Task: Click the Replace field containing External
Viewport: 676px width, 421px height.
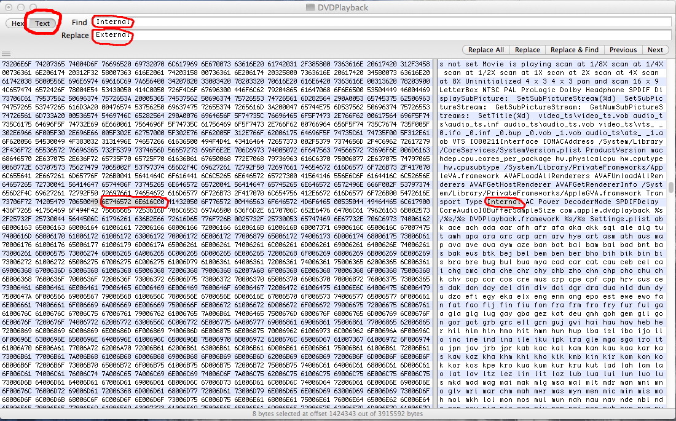Action: coord(382,34)
